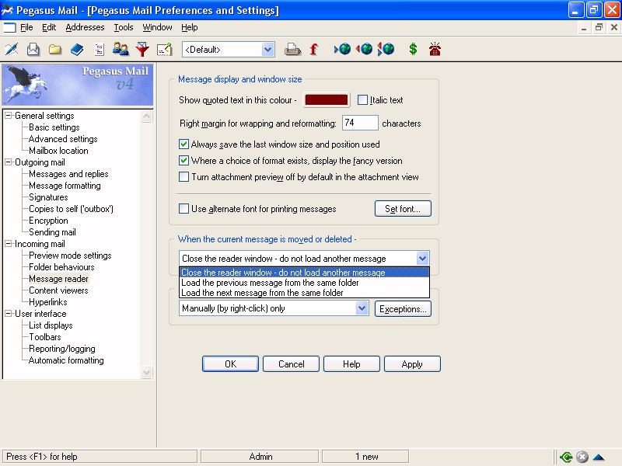622x466 pixels.
Task: Choose Load the previous message option
Action: coord(304,283)
